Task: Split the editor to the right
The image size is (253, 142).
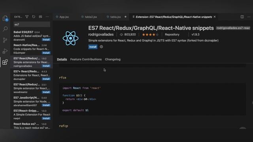Action: coord(242,17)
